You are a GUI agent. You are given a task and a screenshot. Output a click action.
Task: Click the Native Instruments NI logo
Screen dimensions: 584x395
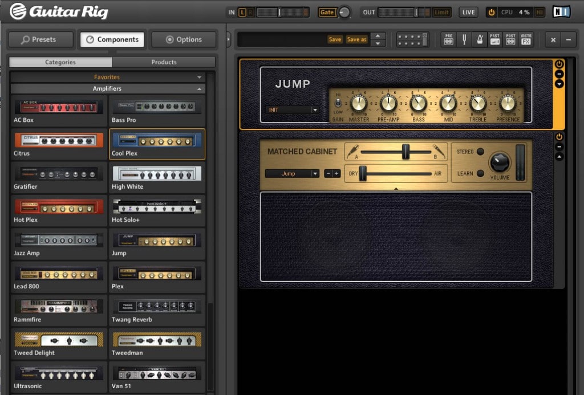tap(561, 12)
